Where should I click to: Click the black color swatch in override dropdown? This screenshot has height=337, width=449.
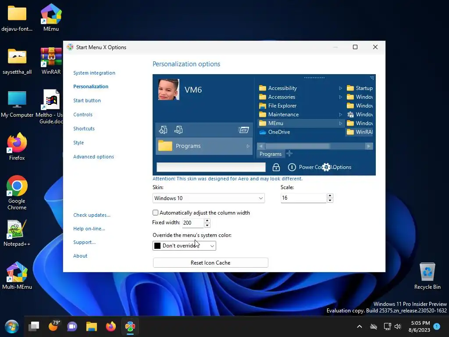pyautogui.click(x=157, y=246)
